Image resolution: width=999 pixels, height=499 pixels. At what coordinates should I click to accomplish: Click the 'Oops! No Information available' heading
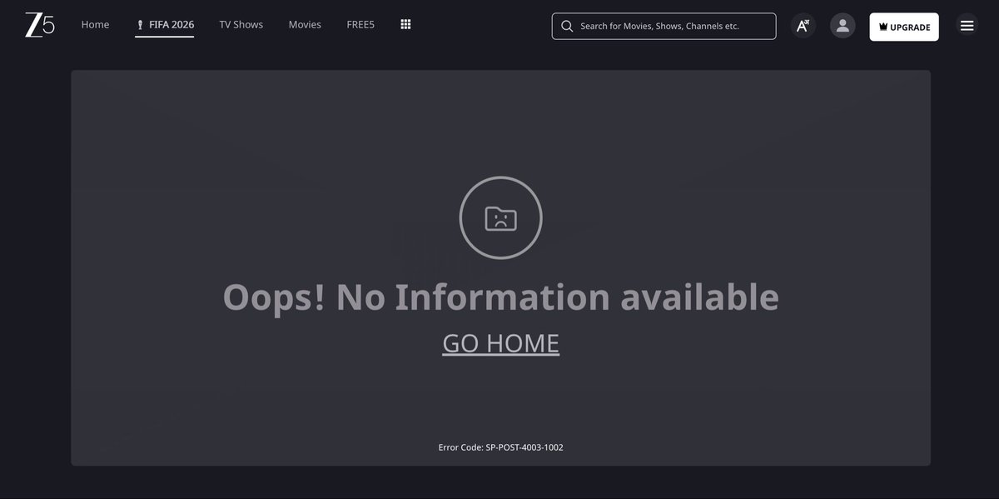(500, 297)
